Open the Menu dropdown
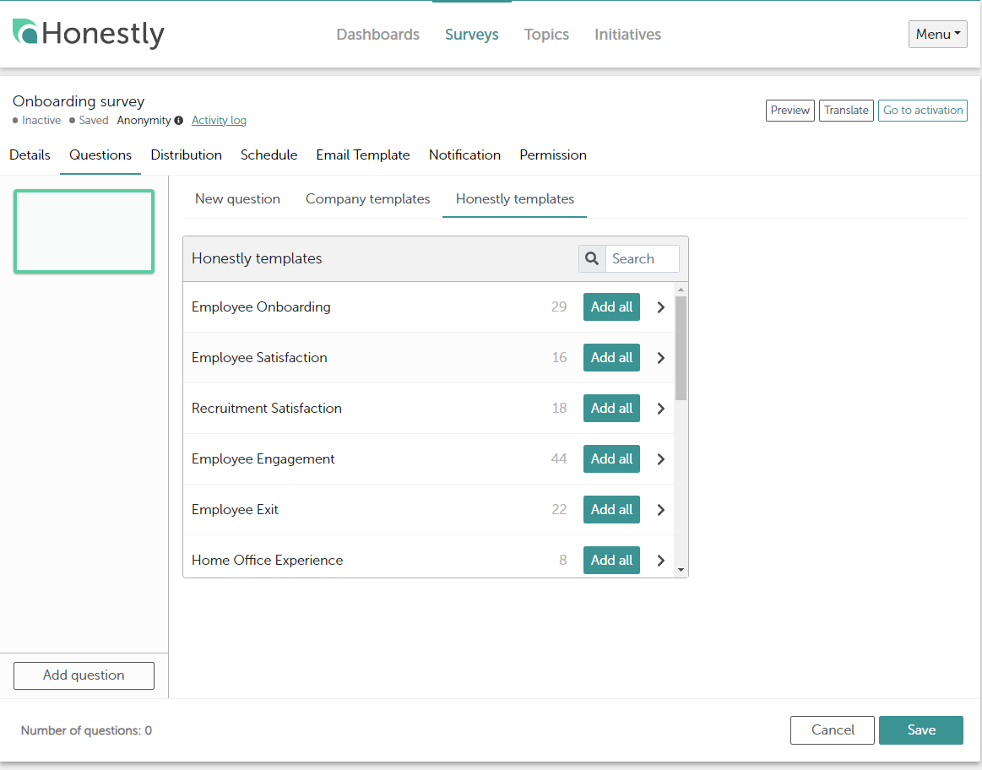This screenshot has width=982, height=770. coord(937,35)
